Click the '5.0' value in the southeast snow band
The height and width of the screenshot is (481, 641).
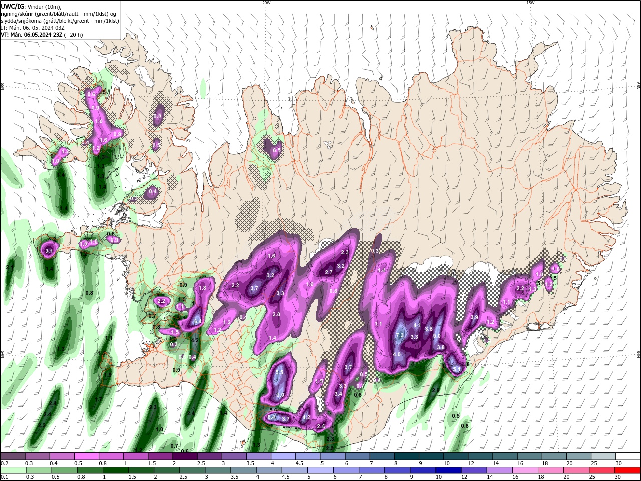tap(437, 336)
